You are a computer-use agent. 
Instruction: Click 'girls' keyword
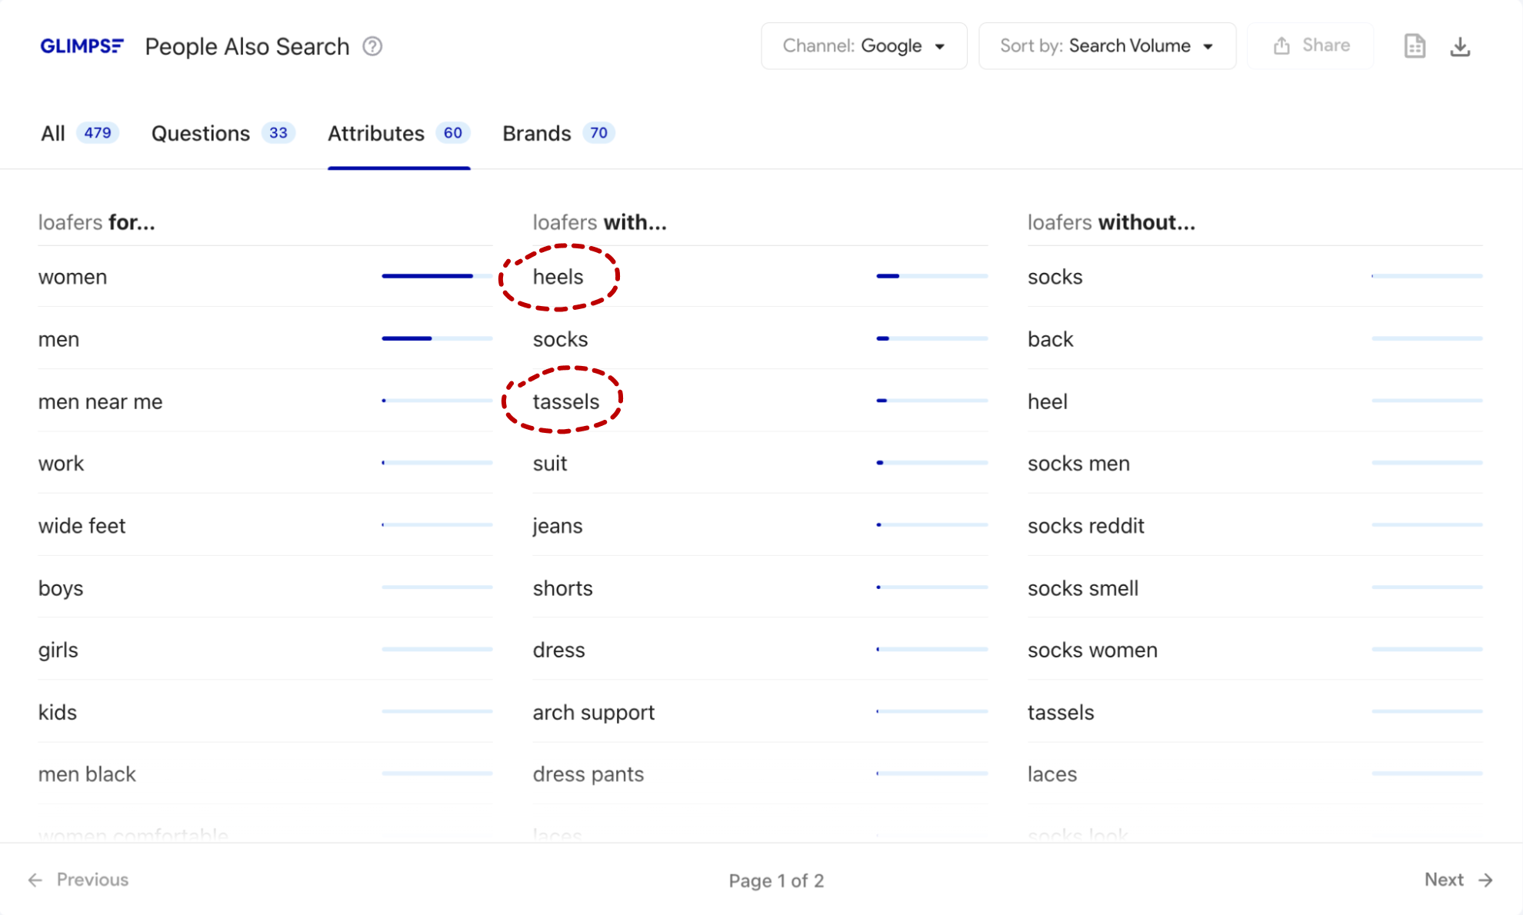click(58, 650)
